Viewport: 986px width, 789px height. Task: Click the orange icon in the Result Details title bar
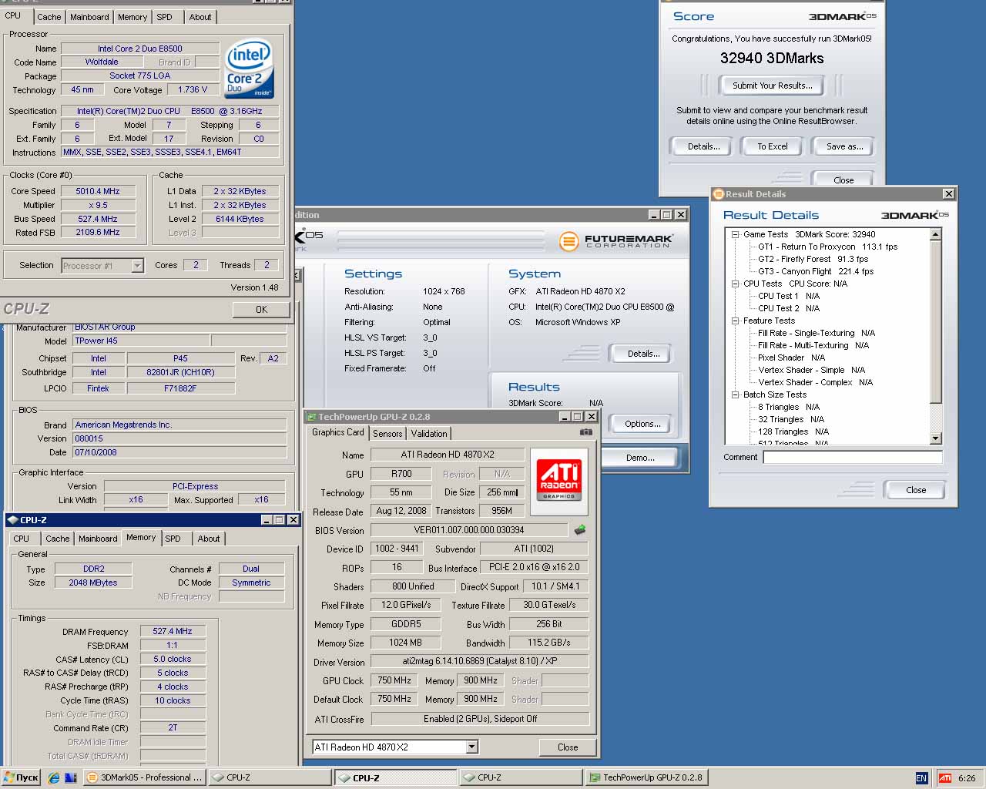[x=718, y=194]
